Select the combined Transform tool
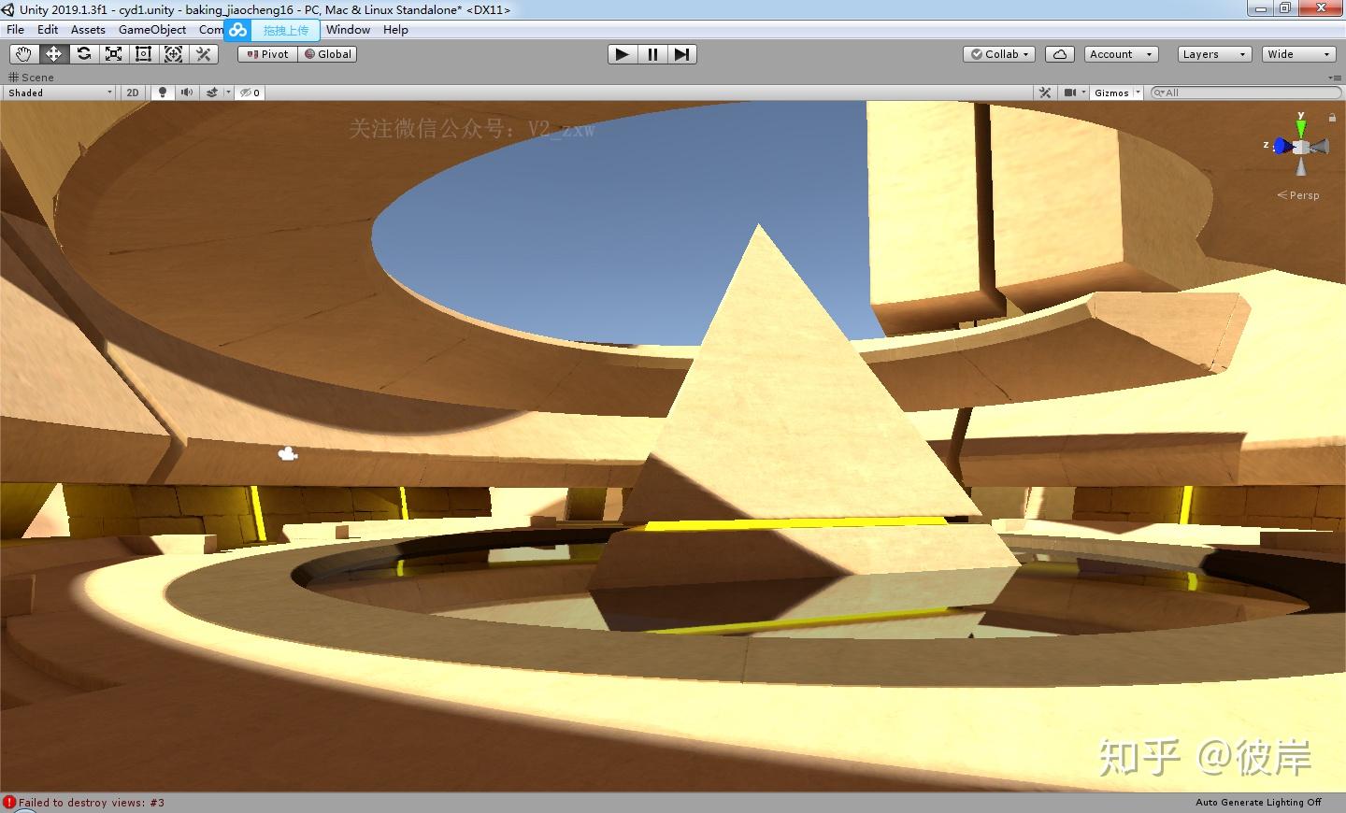This screenshot has height=813, width=1346. pyautogui.click(x=173, y=54)
